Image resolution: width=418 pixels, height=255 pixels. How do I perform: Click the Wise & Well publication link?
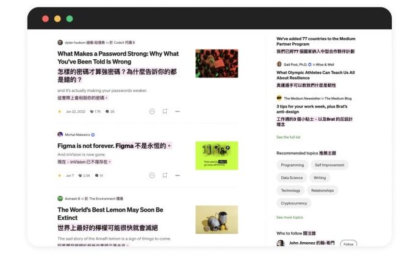(325, 65)
